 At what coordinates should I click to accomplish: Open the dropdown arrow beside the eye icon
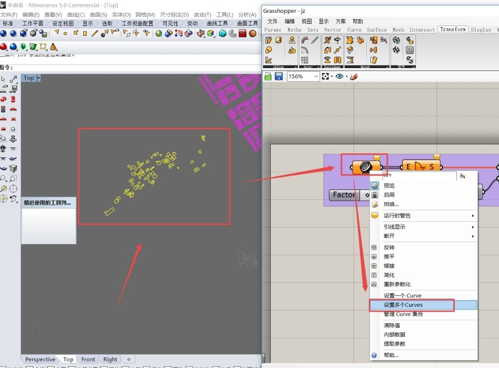346,76
